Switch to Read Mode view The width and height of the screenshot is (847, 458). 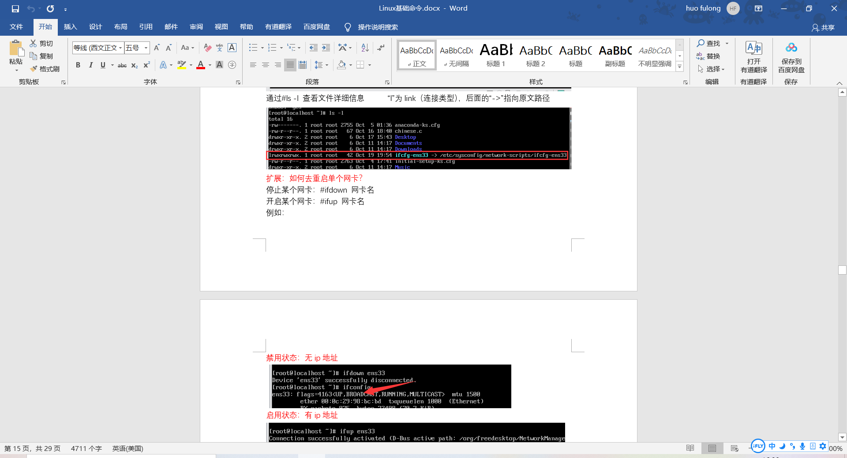[x=690, y=448]
